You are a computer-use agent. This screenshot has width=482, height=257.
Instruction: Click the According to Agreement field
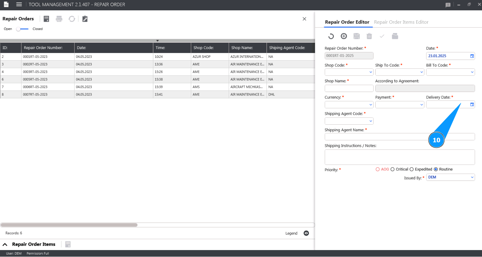coord(425,88)
